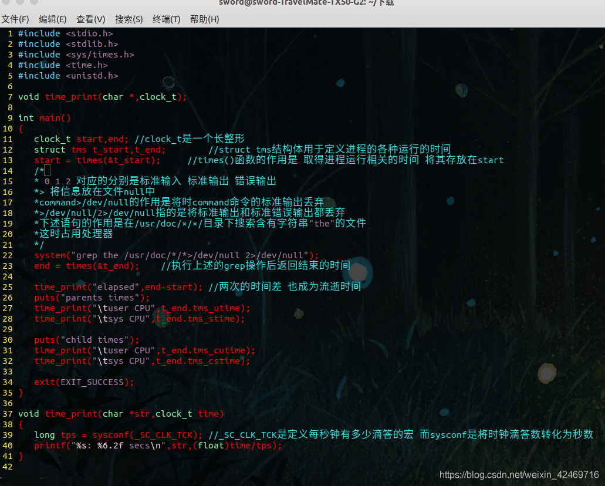Click comment '//struct tms结构体用于定义进程'

(330, 150)
